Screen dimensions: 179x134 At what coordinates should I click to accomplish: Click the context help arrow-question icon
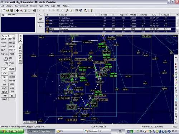[81, 10]
